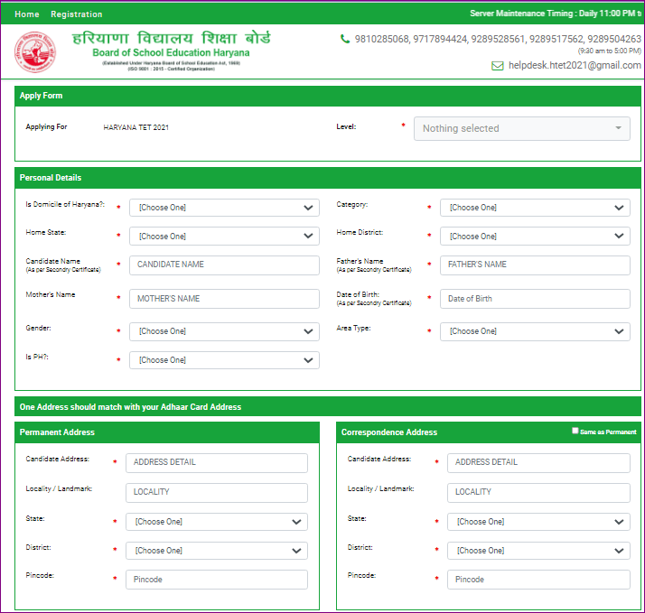Click the Mother's Name text field
Image resolution: width=645 pixels, height=613 pixels.
point(224,299)
